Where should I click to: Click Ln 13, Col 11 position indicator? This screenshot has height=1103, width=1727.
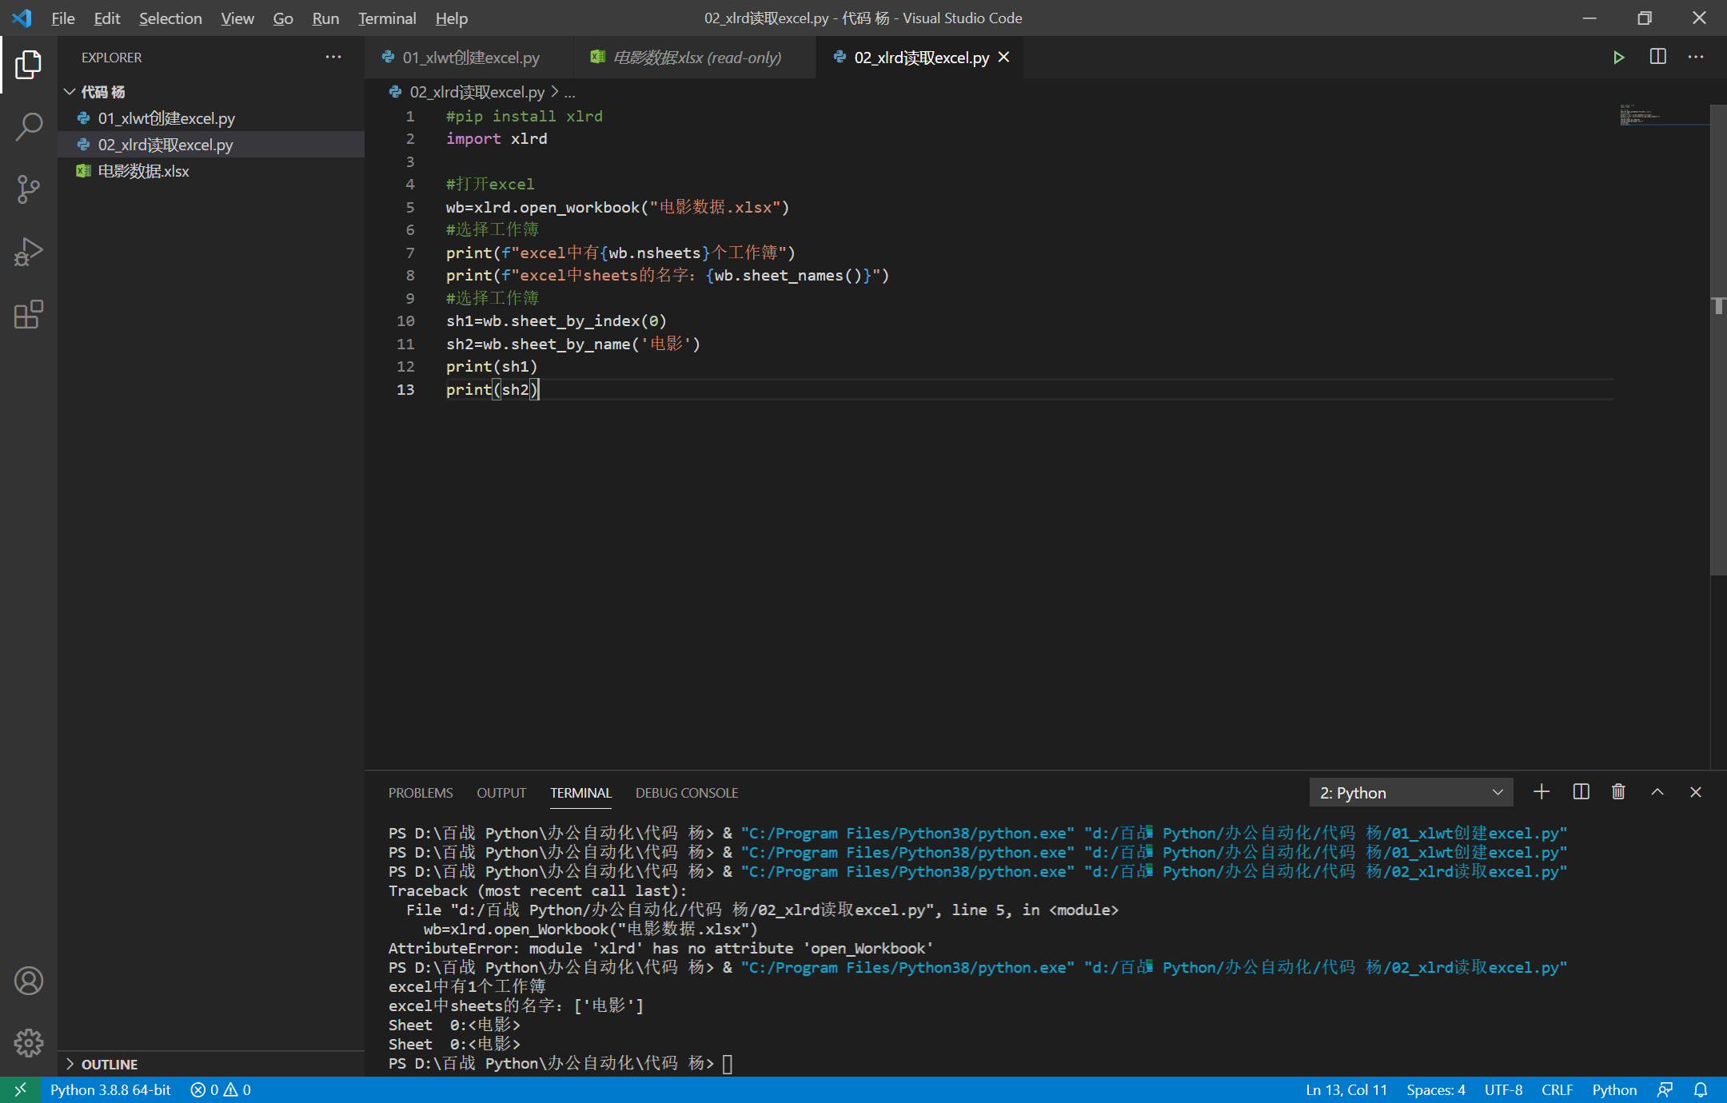[1346, 1089]
